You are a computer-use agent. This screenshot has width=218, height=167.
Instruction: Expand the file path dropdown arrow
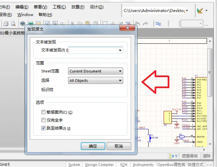pyautogui.click(x=187, y=10)
